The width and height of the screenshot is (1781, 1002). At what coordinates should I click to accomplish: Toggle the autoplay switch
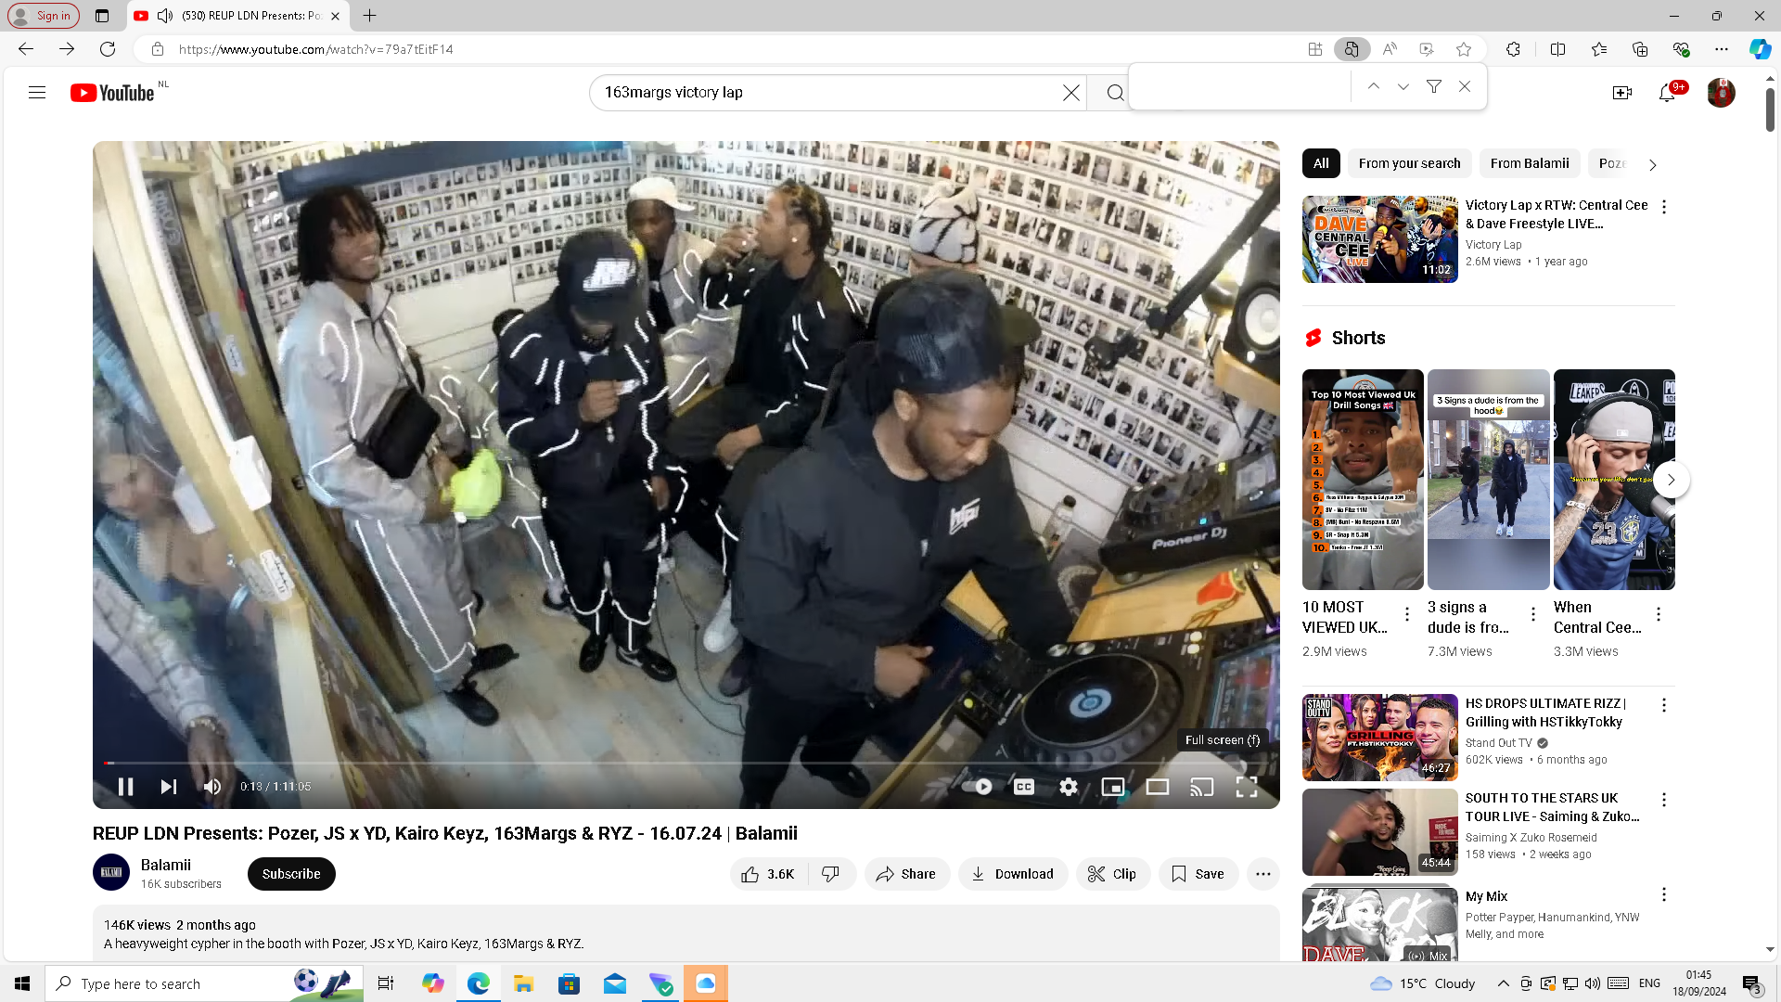[x=978, y=787]
